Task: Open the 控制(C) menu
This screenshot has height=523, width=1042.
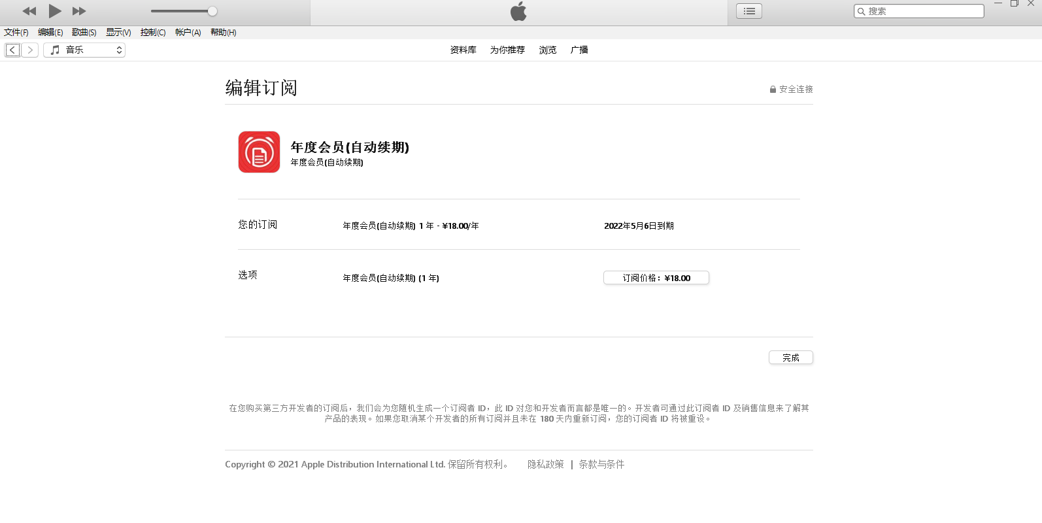Action: 153,32
